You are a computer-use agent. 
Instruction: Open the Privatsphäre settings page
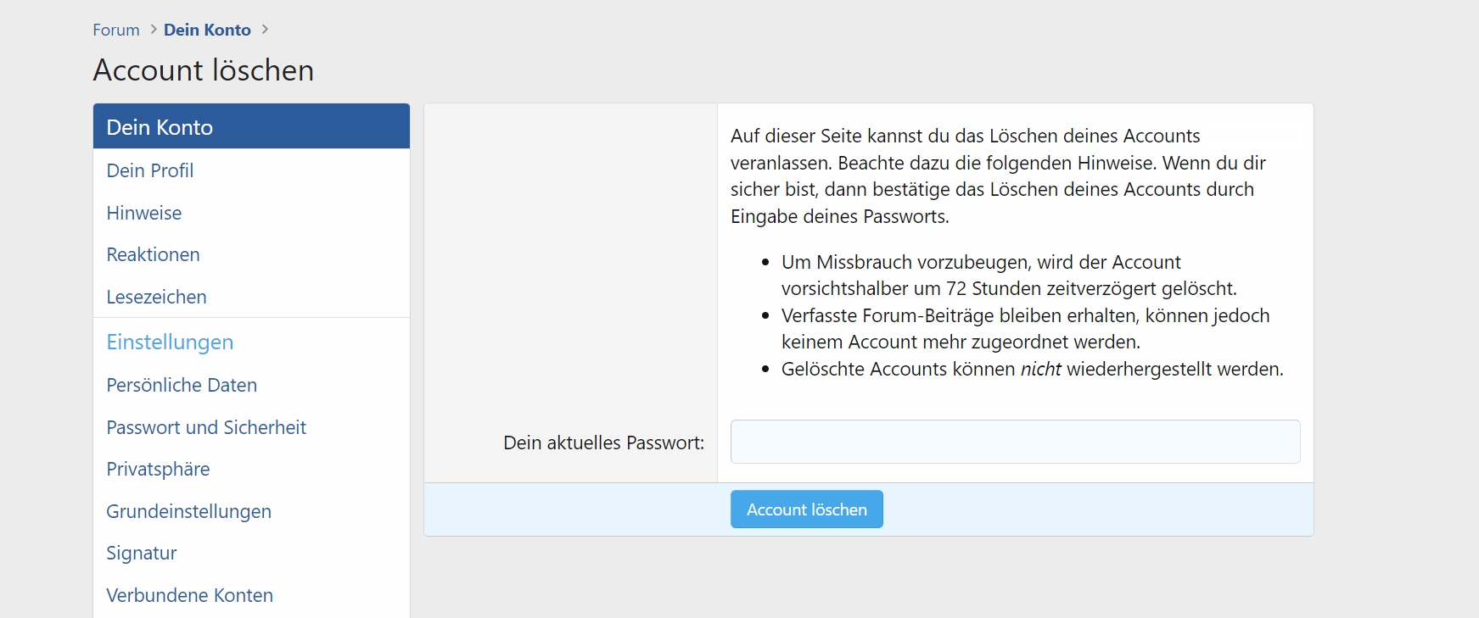coord(158,469)
